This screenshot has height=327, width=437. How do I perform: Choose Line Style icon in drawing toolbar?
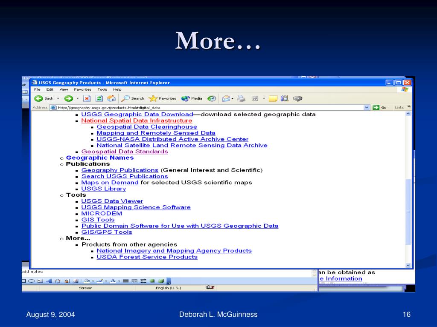pyautogui.click(x=126, y=281)
